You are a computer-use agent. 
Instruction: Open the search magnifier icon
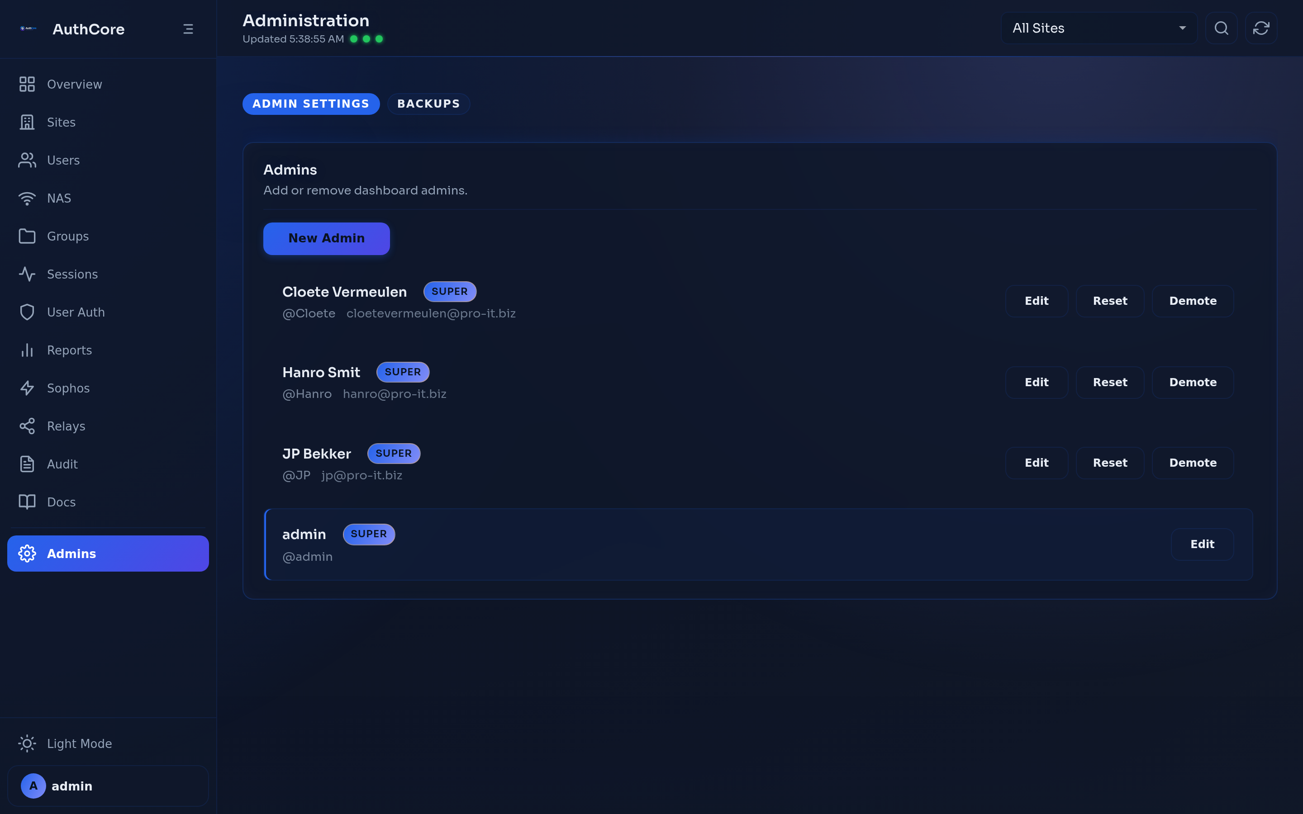1221,28
